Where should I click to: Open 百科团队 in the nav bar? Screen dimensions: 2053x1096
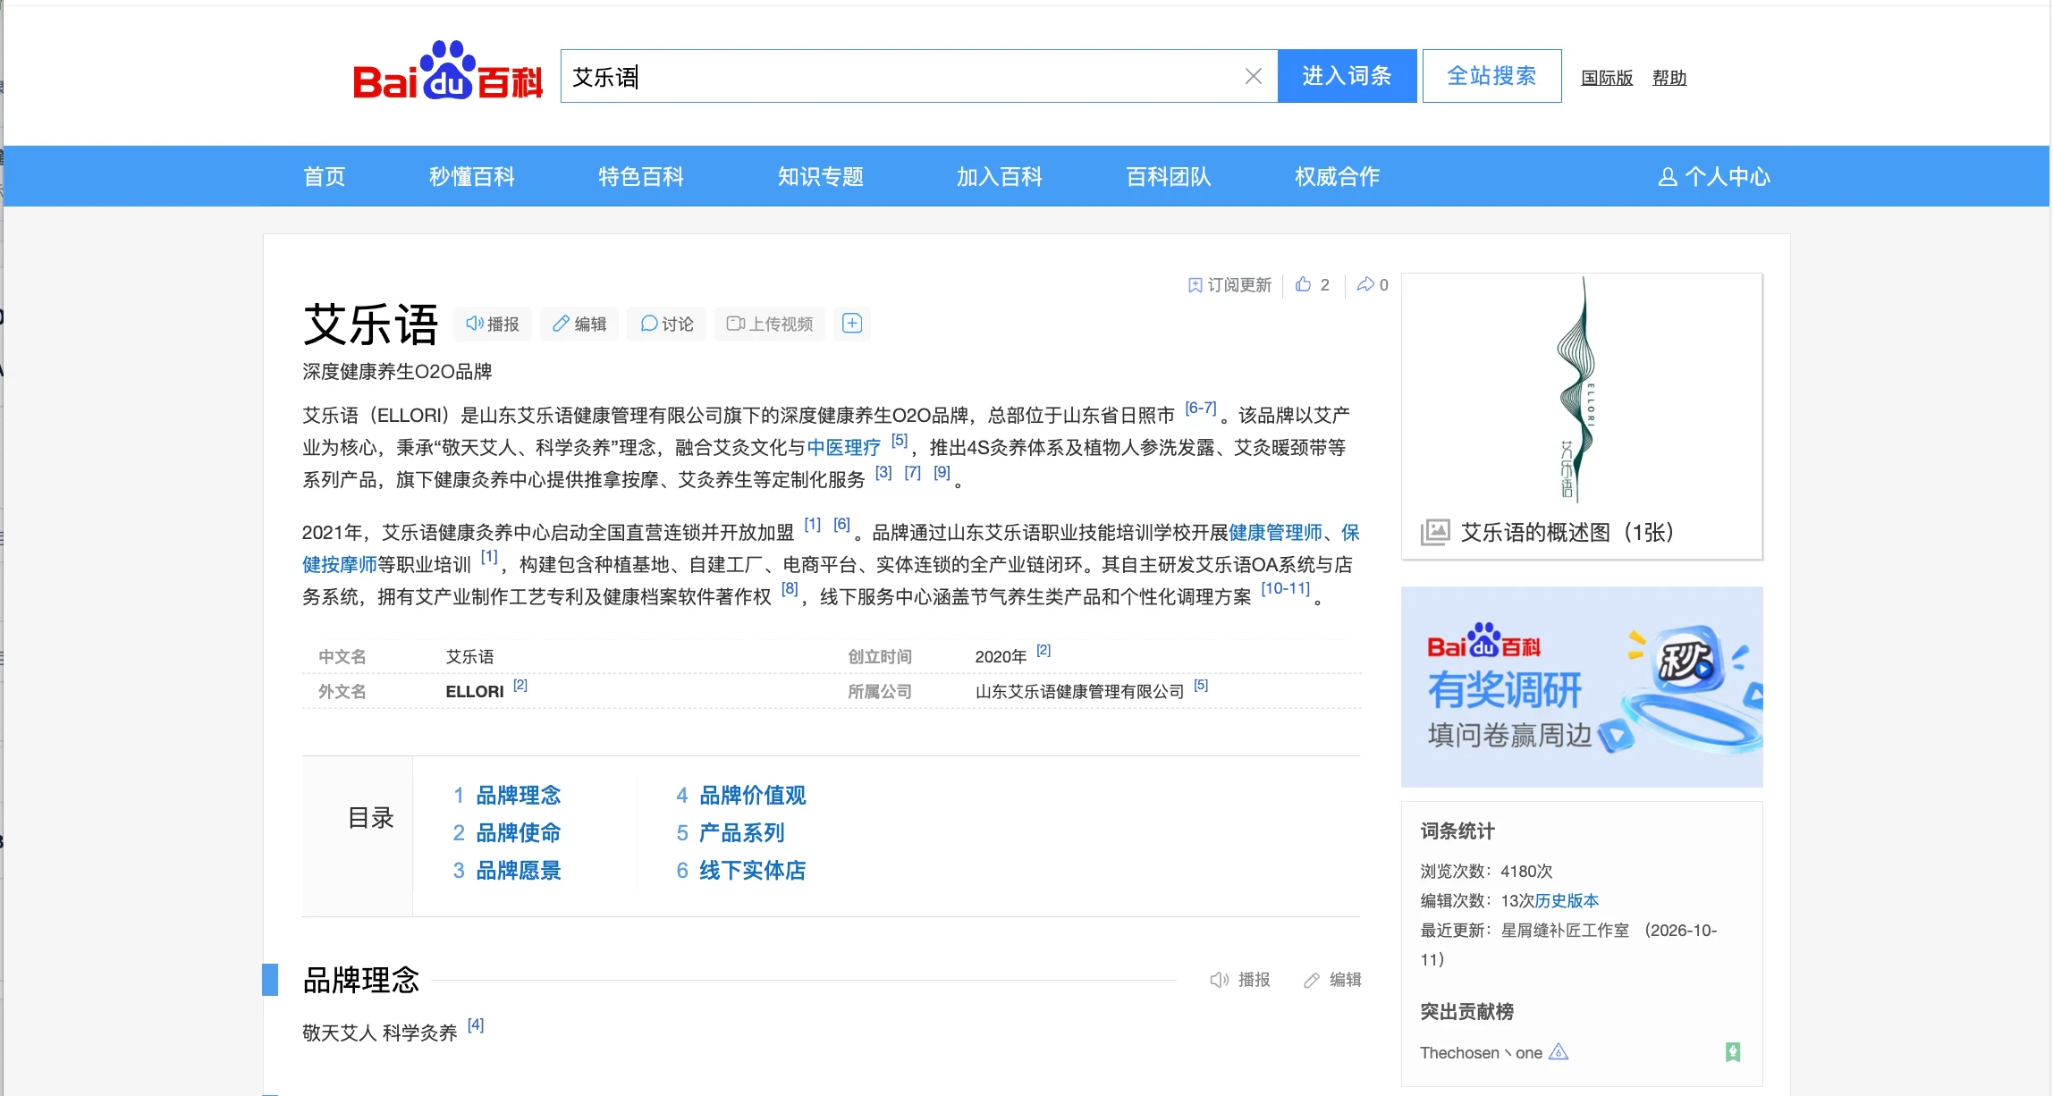pyautogui.click(x=1169, y=176)
